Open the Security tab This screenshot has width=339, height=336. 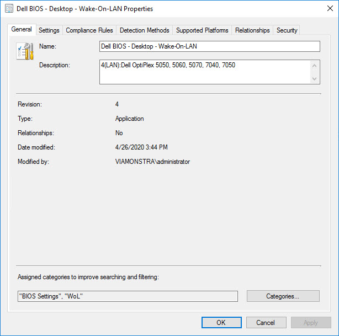click(287, 30)
